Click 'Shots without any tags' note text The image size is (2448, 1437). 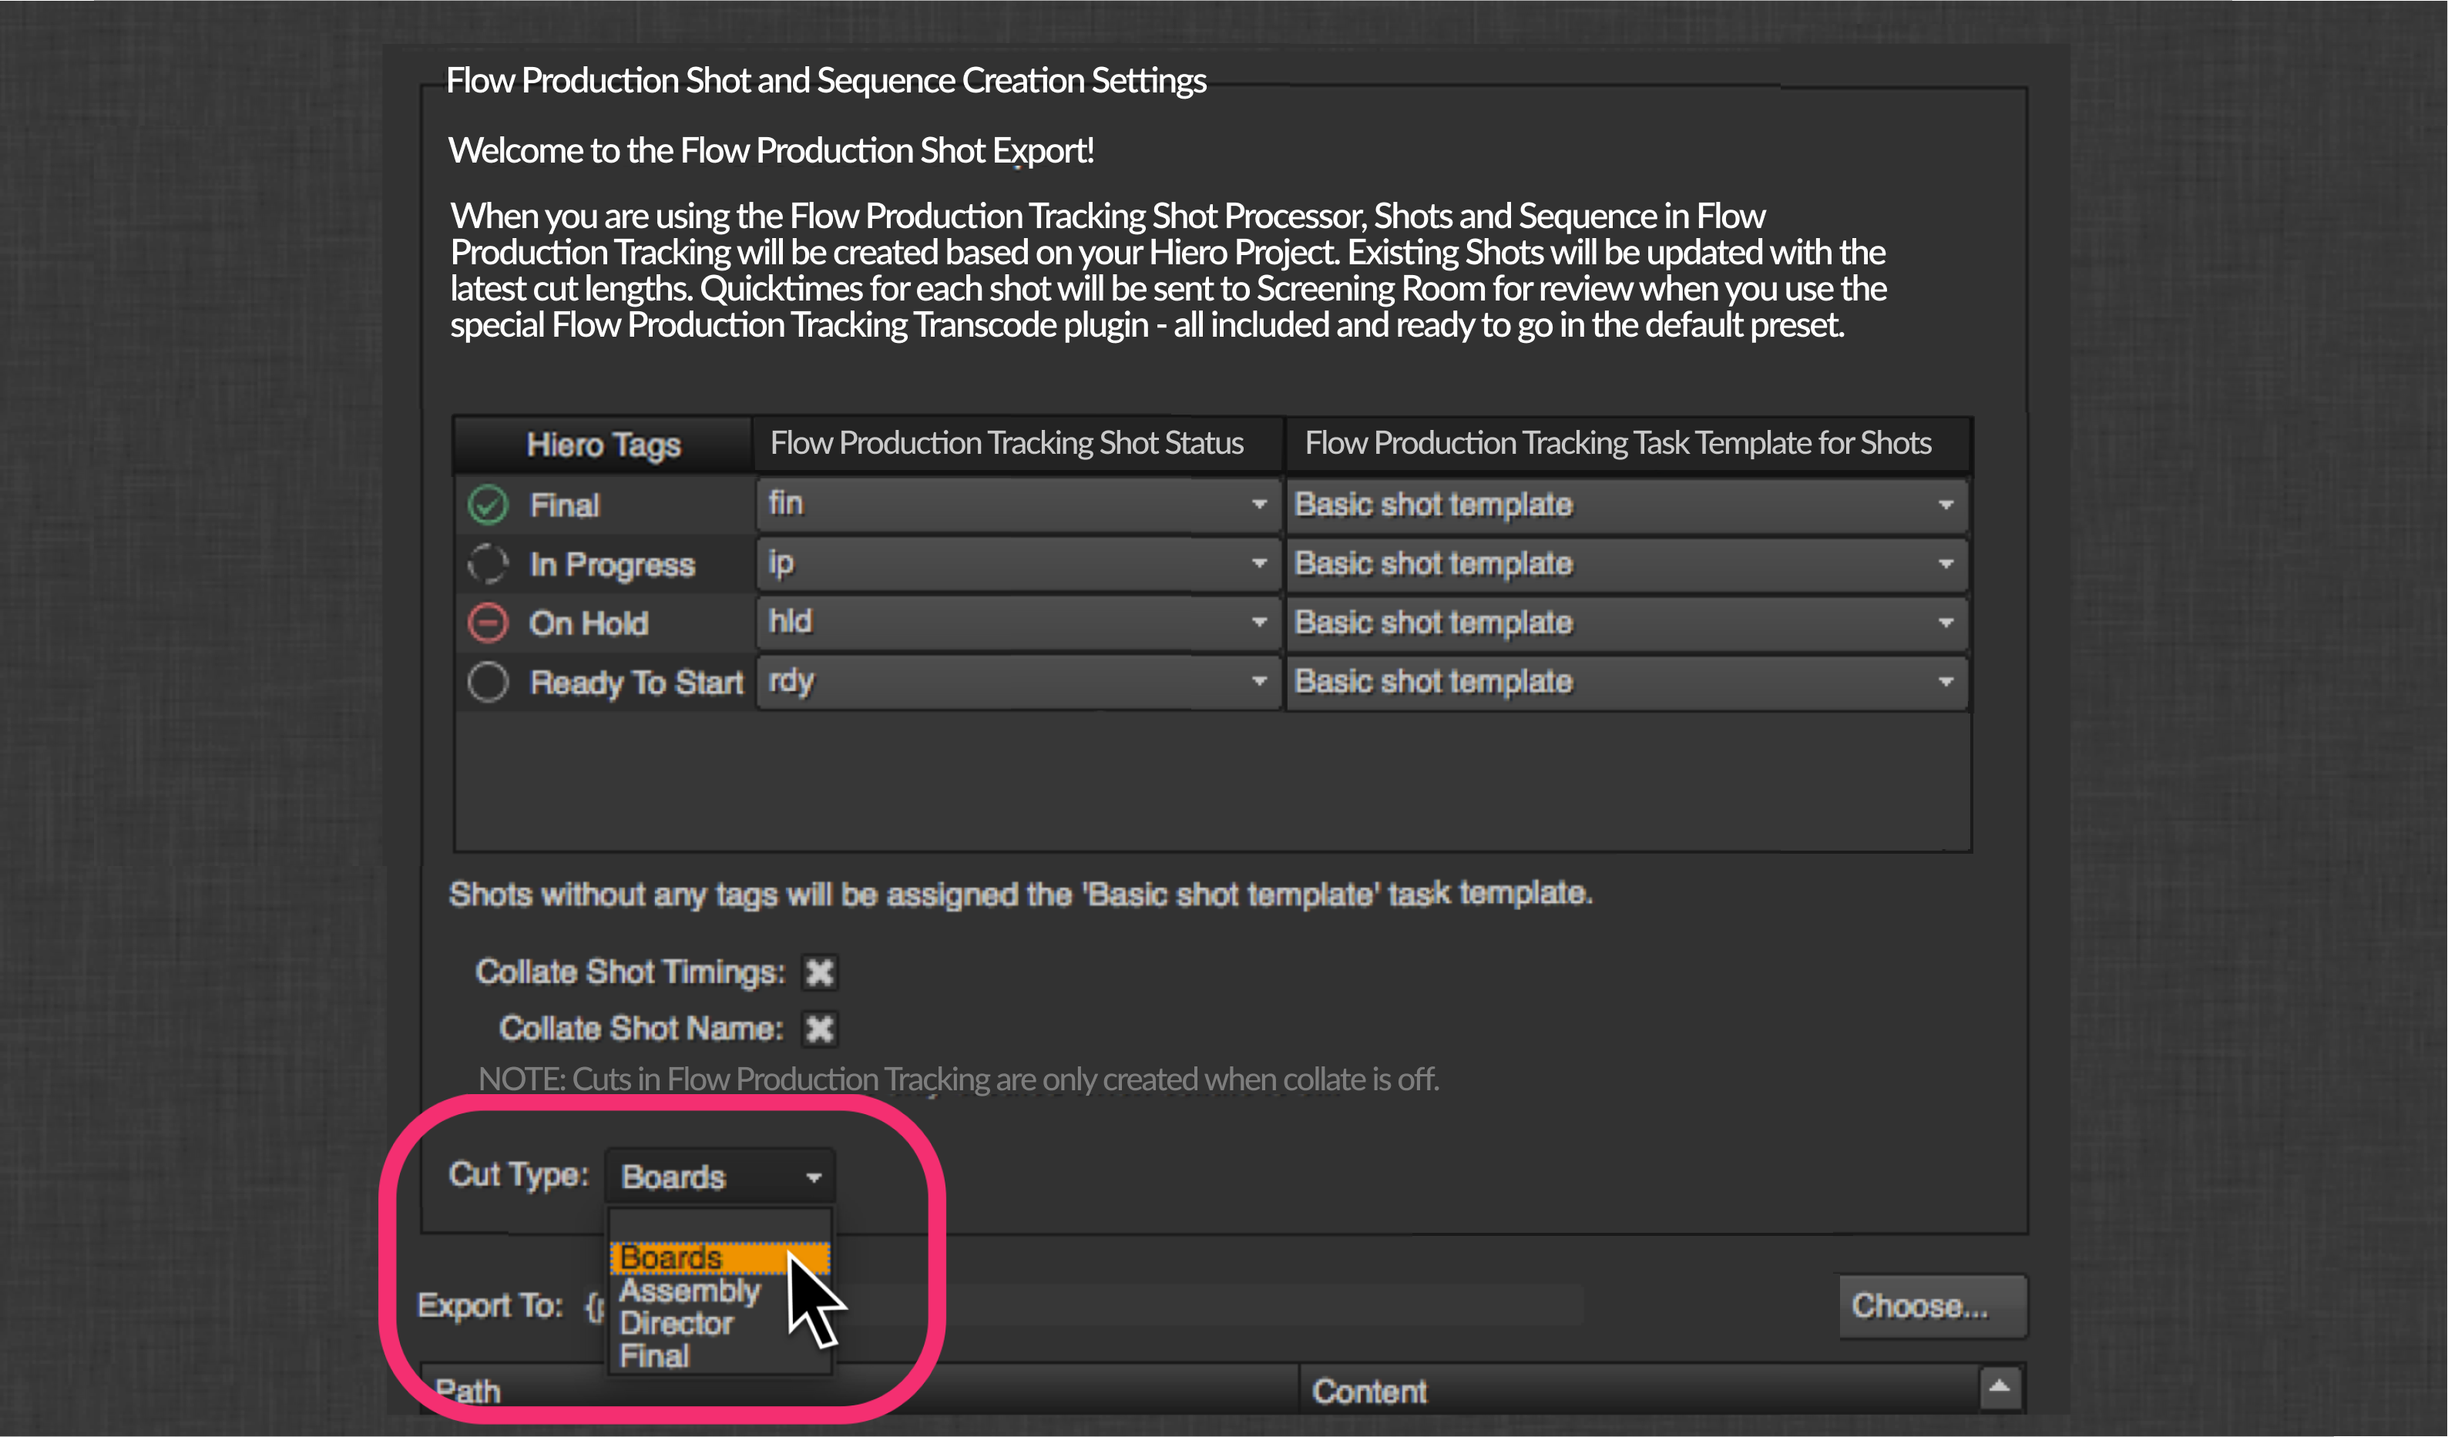1021,894
